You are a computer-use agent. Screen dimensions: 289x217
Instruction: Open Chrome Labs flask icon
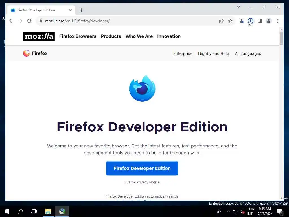click(241, 21)
